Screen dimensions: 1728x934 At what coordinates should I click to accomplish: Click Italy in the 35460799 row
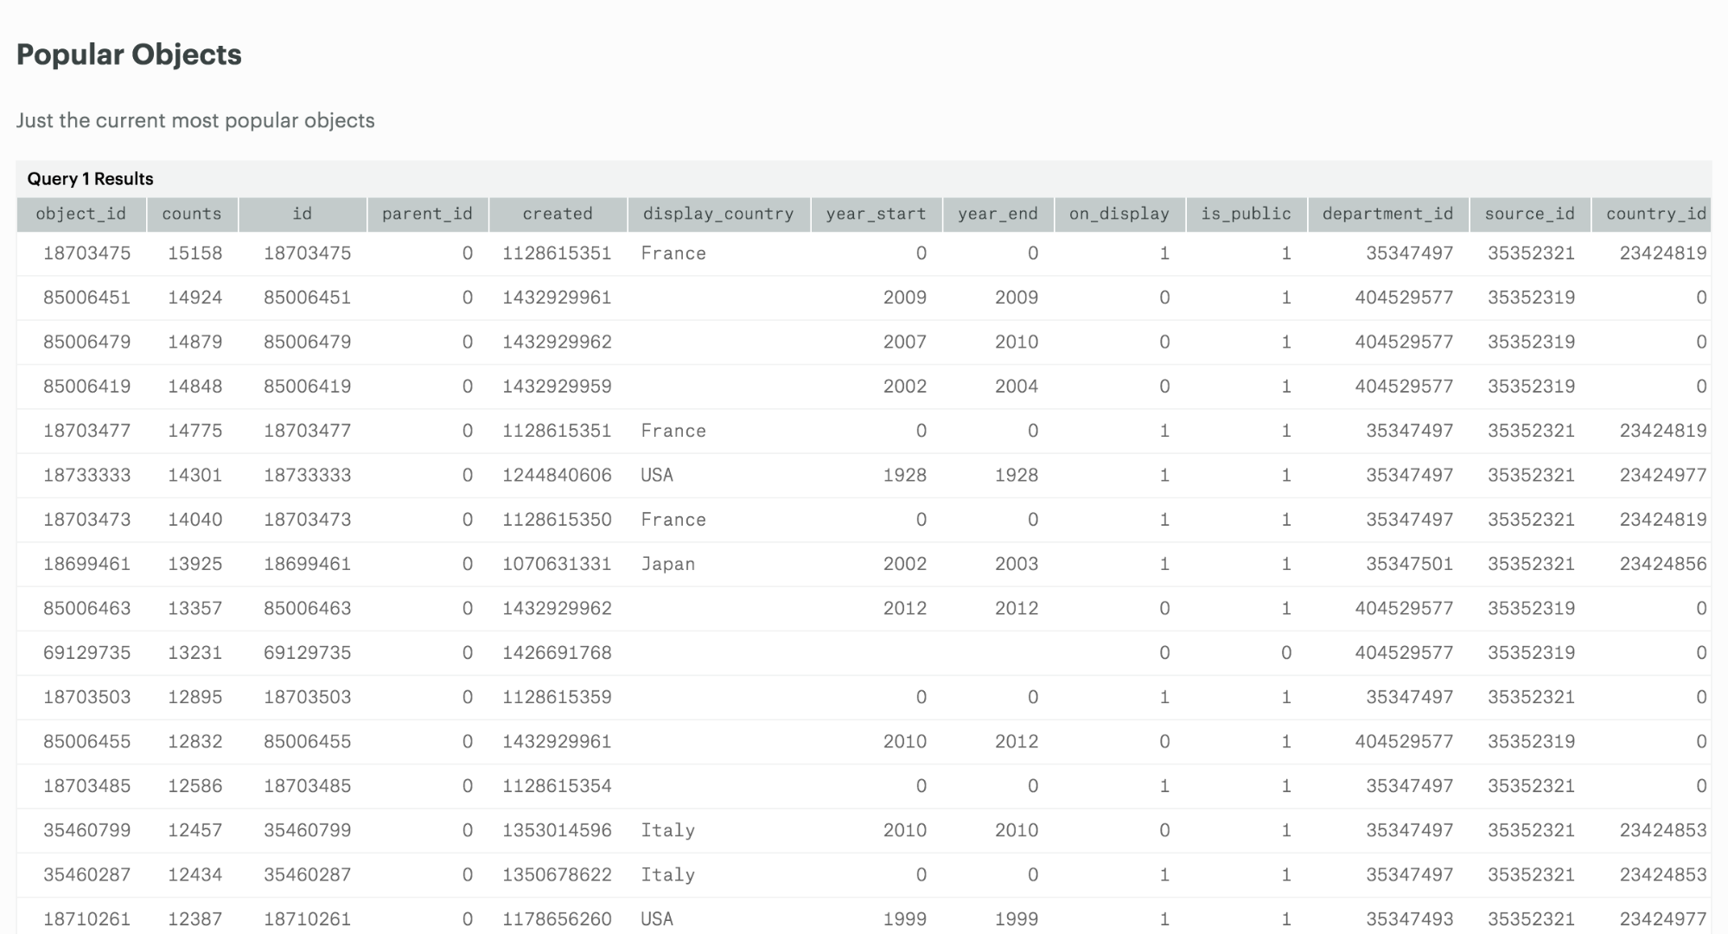coord(668,830)
